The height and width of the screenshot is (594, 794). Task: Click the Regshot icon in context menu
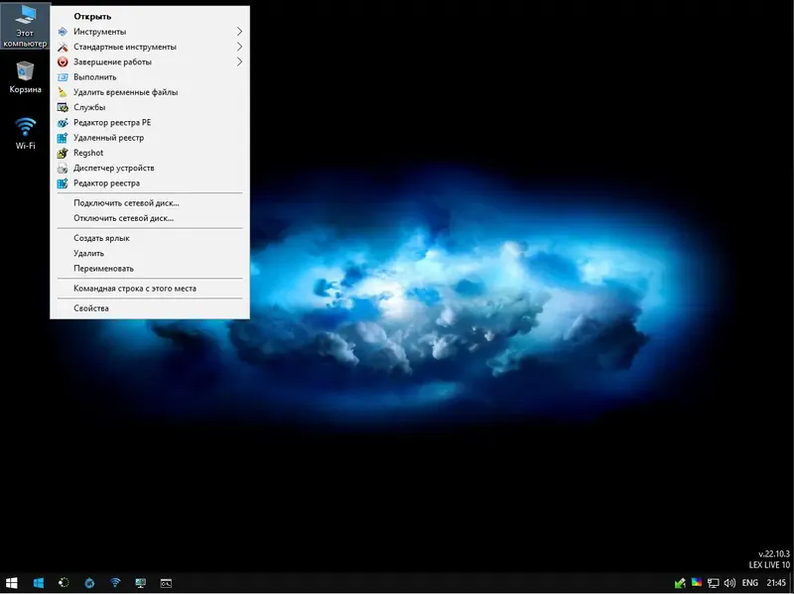pyautogui.click(x=63, y=153)
